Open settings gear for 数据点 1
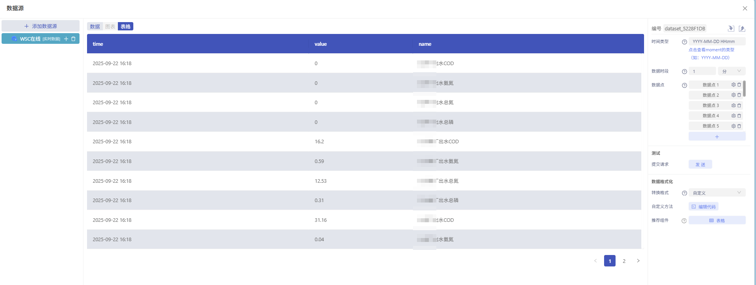Viewport: 756px width, 285px height. click(733, 85)
